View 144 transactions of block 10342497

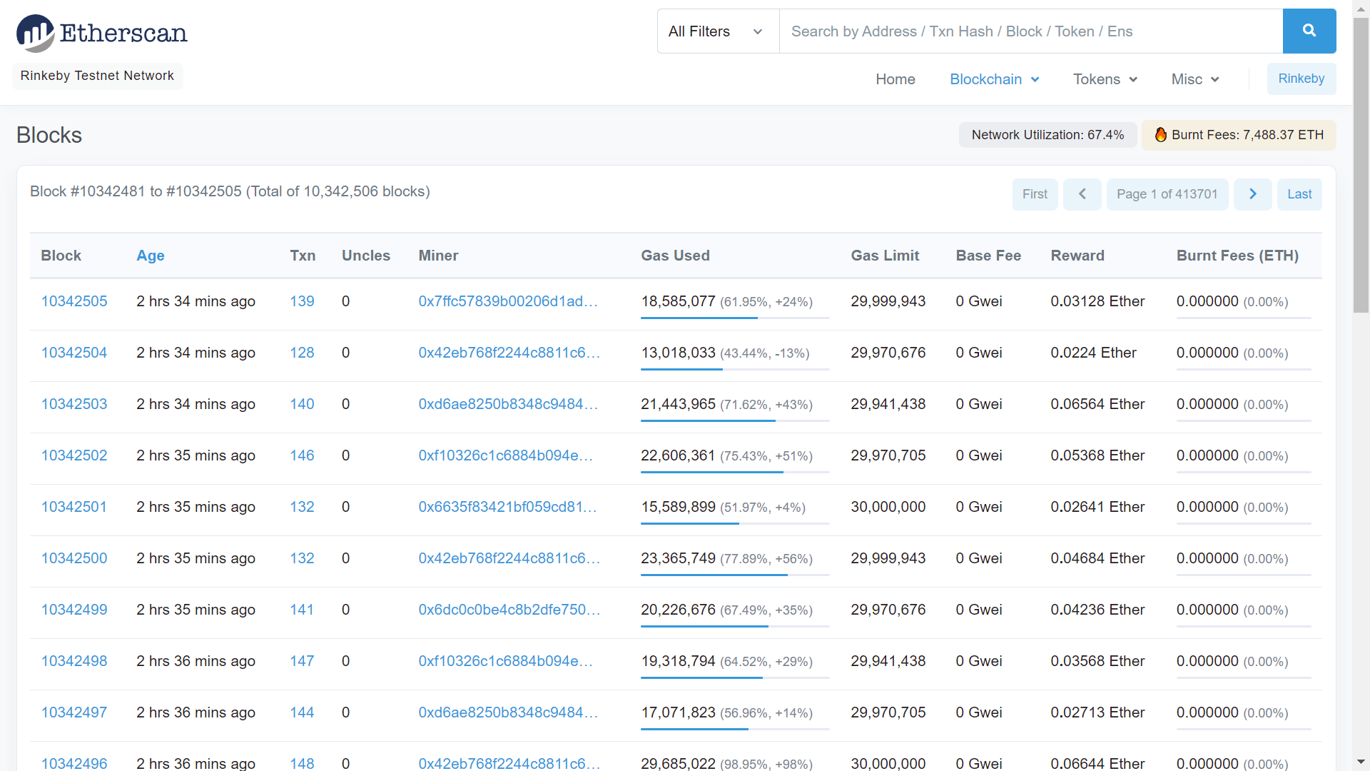coord(302,712)
